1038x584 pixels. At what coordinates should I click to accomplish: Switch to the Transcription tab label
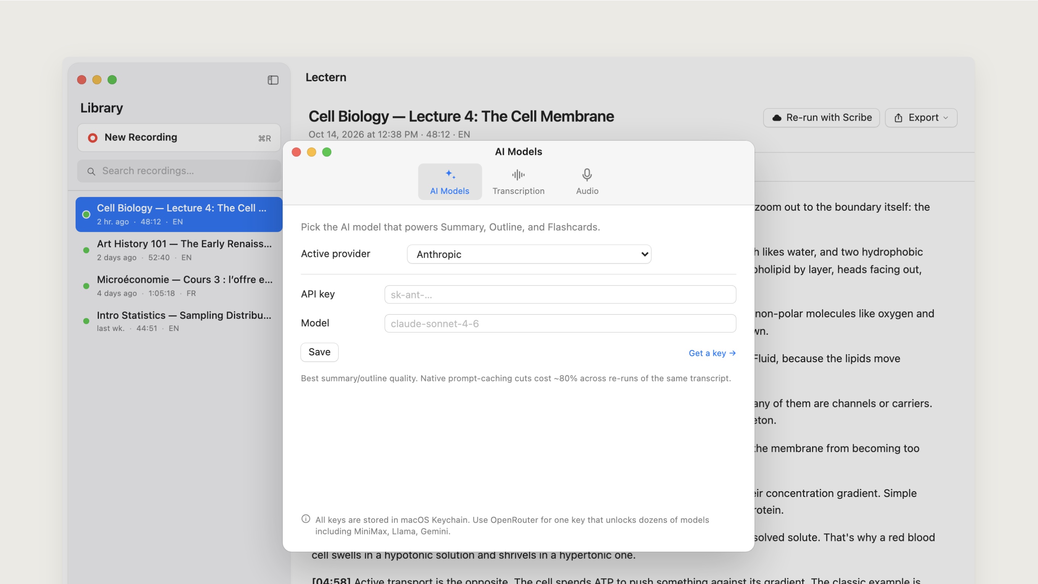518,191
